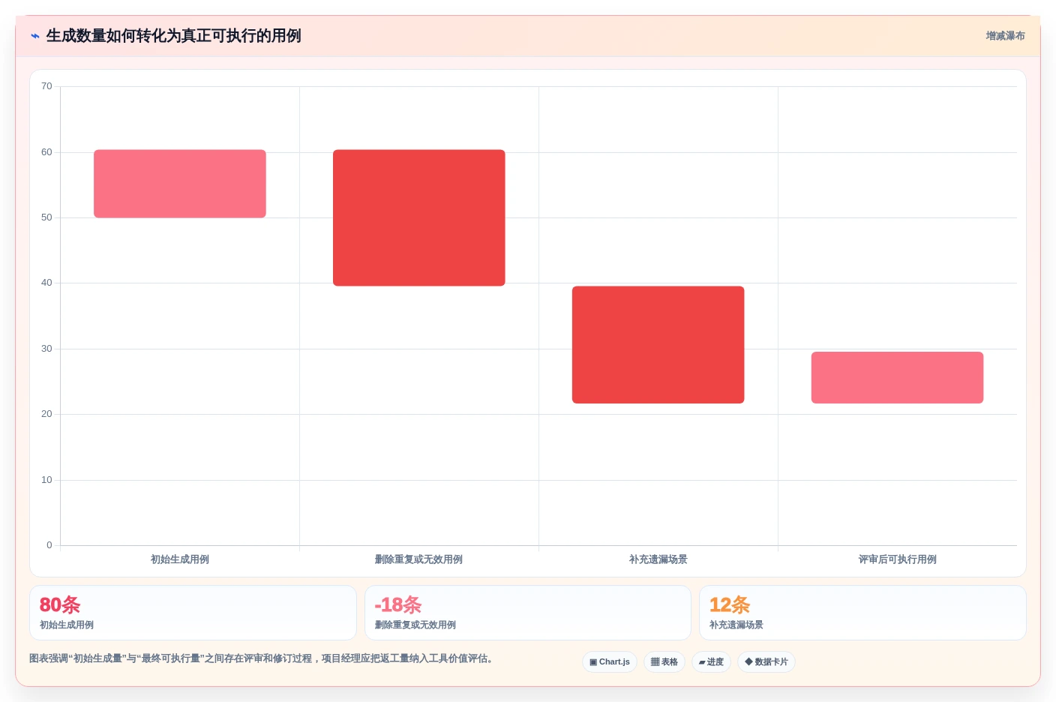1056x702 pixels.
Task: Click the -18条 data card
Action: 528,613
